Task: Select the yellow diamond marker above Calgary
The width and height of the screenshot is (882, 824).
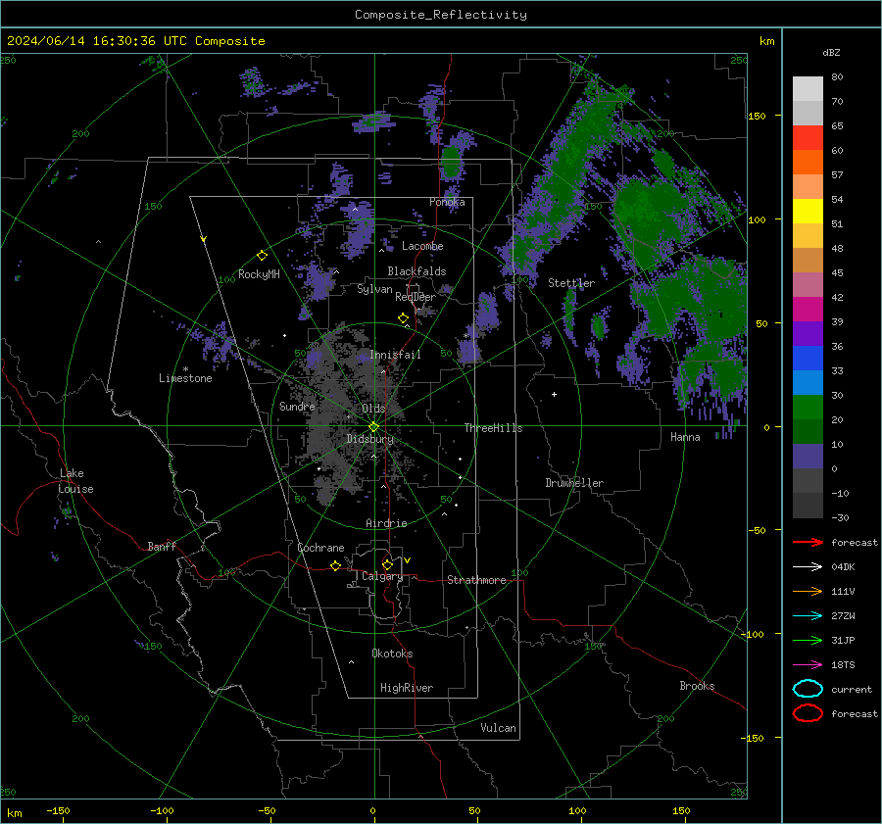Action: pos(387,564)
